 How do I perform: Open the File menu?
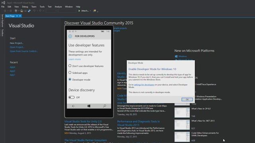(x=3, y=7)
